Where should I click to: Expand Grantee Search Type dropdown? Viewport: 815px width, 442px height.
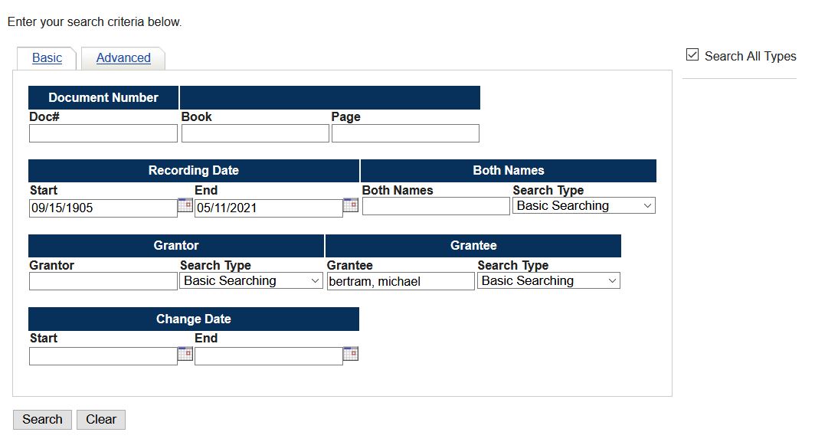(x=548, y=281)
